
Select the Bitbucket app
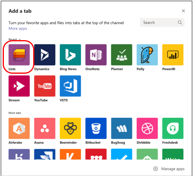[96, 128]
